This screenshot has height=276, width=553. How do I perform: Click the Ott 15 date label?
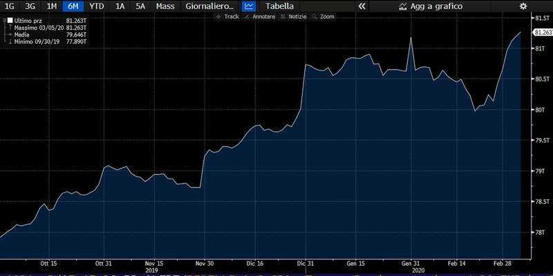[48, 264]
